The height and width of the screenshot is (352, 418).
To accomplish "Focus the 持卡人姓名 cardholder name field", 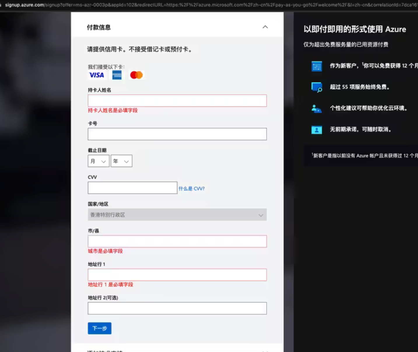I will [x=177, y=101].
